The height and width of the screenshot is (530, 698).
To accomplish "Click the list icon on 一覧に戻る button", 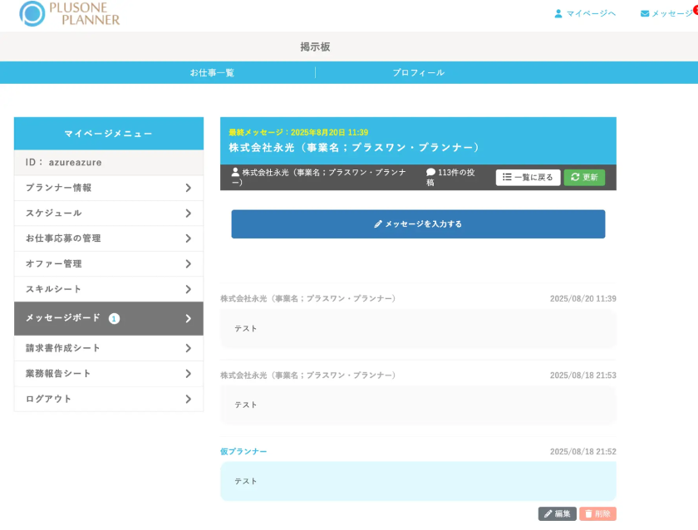I will (507, 177).
